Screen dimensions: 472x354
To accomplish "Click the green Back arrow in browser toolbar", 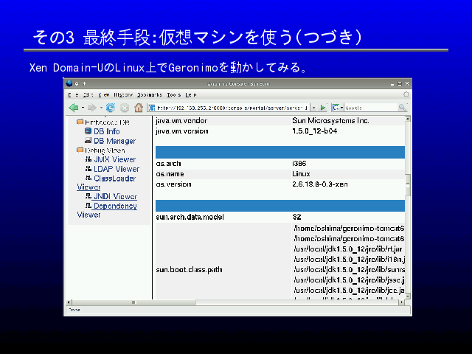I will pyautogui.click(x=74, y=108).
